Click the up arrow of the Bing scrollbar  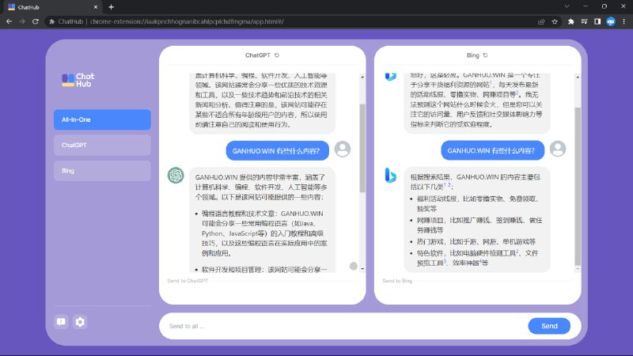(x=578, y=77)
